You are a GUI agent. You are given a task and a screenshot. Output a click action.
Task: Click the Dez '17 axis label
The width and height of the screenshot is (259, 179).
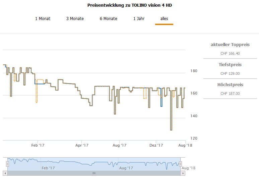point(156,145)
